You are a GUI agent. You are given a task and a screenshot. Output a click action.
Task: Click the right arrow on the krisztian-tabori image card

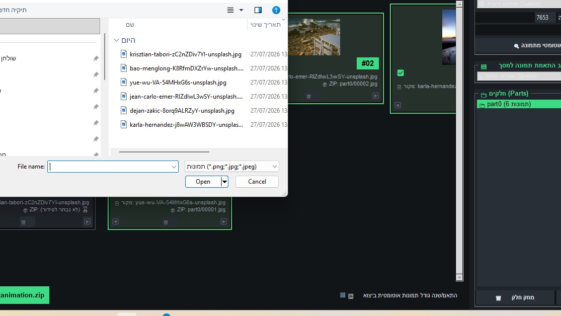(88, 221)
